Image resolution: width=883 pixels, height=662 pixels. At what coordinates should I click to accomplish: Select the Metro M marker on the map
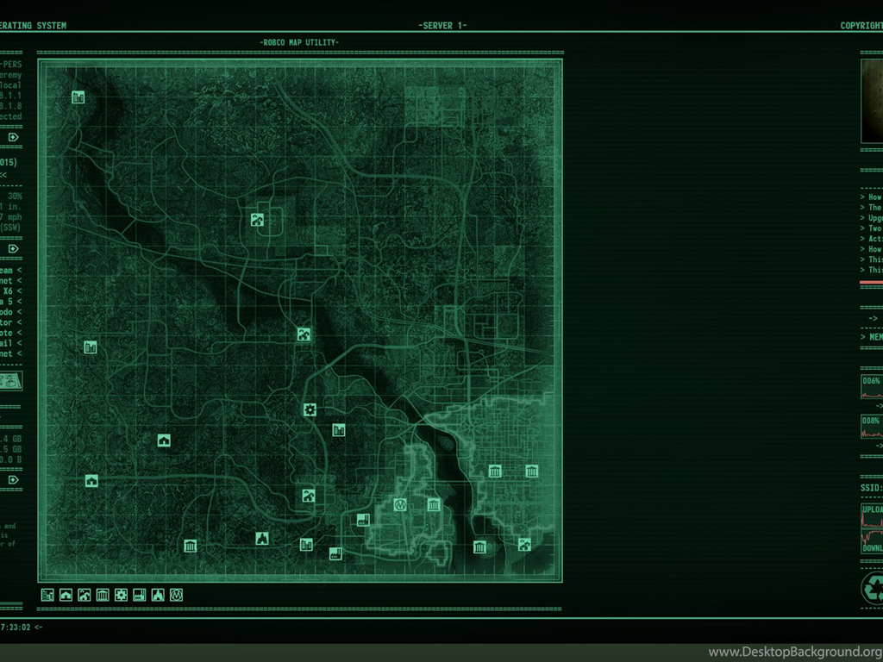pos(400,504)
